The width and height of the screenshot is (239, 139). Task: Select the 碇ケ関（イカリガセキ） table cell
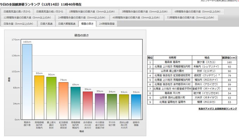pyautogui.click(x=207, y=93)
